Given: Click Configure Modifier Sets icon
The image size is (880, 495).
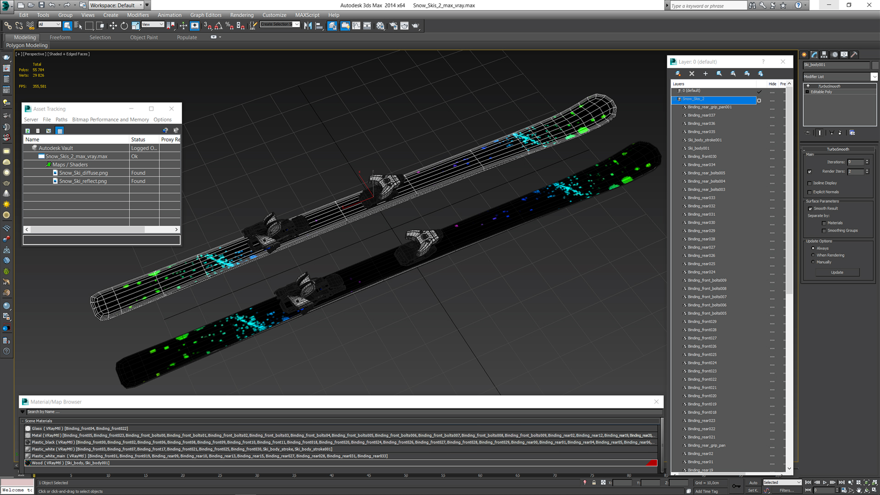Looking at the screenshot, I should (852, 132).
